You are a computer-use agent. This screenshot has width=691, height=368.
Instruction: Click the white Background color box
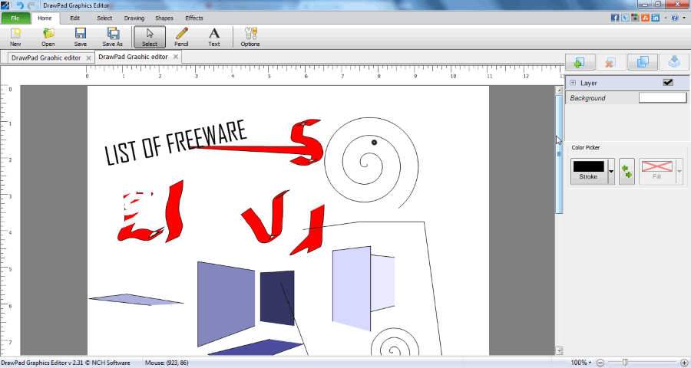pos(663,98)
